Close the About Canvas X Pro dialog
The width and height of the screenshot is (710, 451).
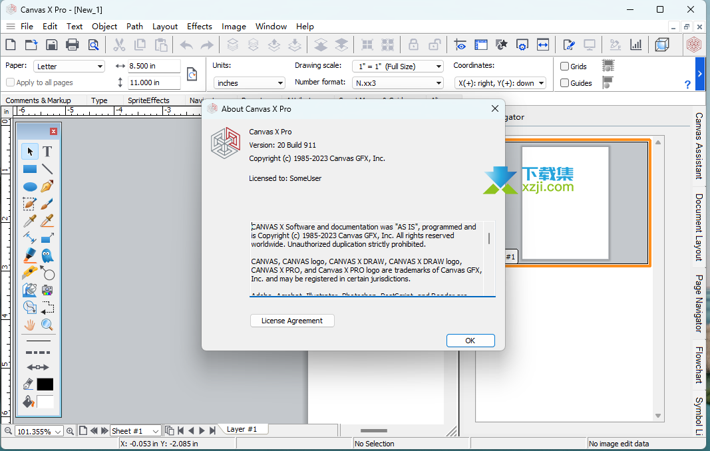pyautogui.click(x=495, y=108)
